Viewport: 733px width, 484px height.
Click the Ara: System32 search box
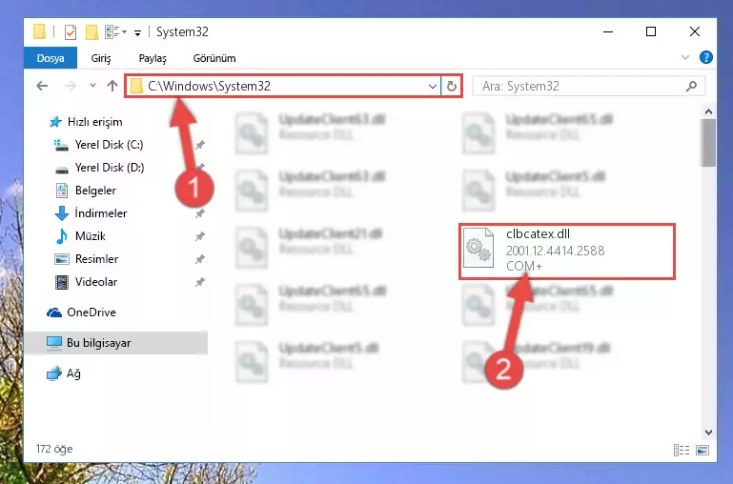tap(588, 86)
